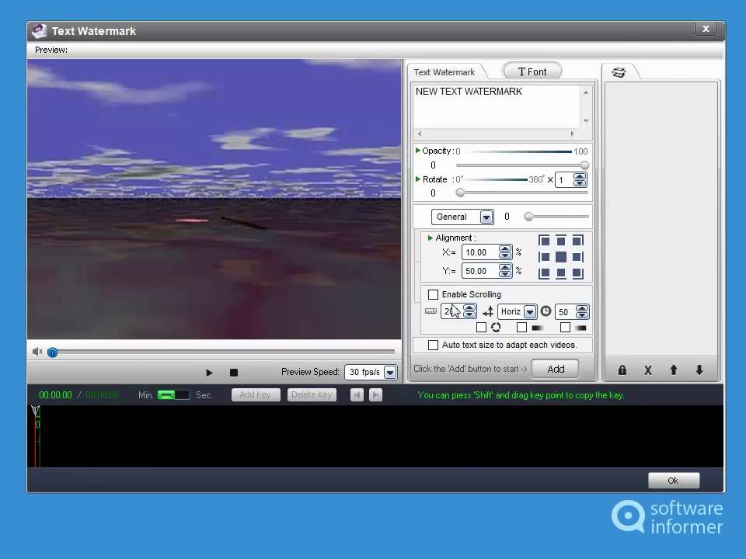Click the timeline playhead marker
746x559 pixels.
(x=35, y=411)
